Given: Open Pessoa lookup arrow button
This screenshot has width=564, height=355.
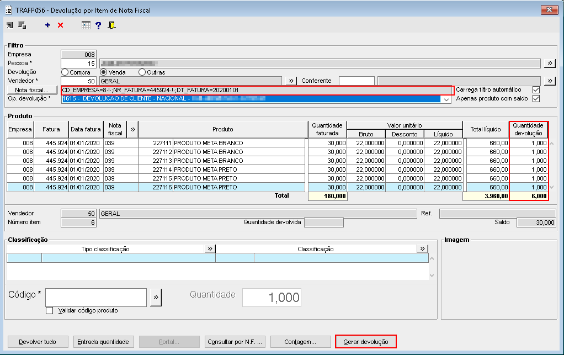Looking at the screenshot, I should (x=549, y=63).
